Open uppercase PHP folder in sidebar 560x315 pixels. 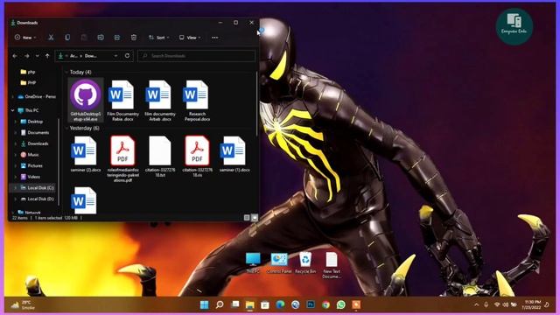(x=28, y=83)
